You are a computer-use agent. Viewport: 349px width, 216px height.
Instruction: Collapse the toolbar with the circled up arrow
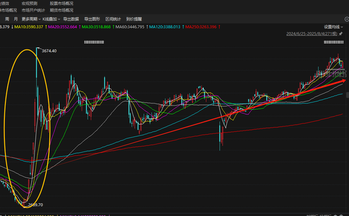click(347, 19)
